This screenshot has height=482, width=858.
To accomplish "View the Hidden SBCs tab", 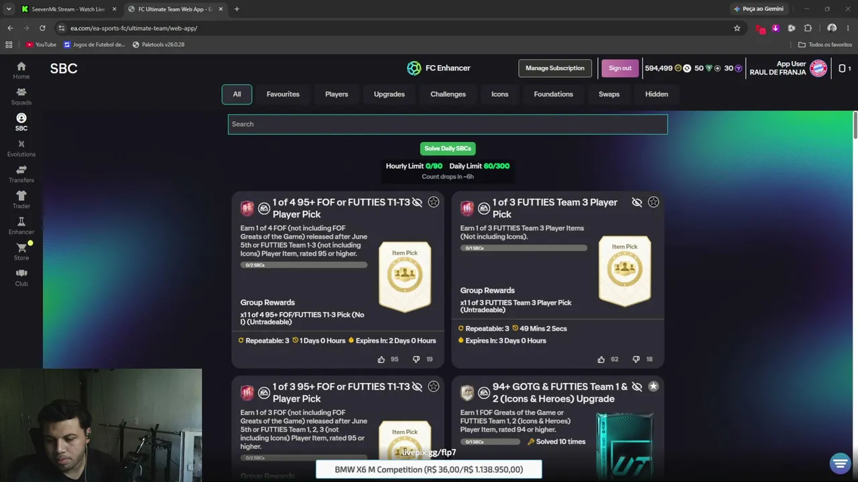I will (657, 94).
